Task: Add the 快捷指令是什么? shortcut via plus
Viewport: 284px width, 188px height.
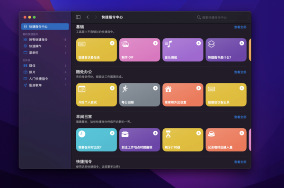Action: tap(241, 43)
